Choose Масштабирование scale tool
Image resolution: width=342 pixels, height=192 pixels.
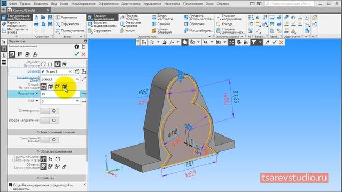pyautogui.click(x=198, y=31)
